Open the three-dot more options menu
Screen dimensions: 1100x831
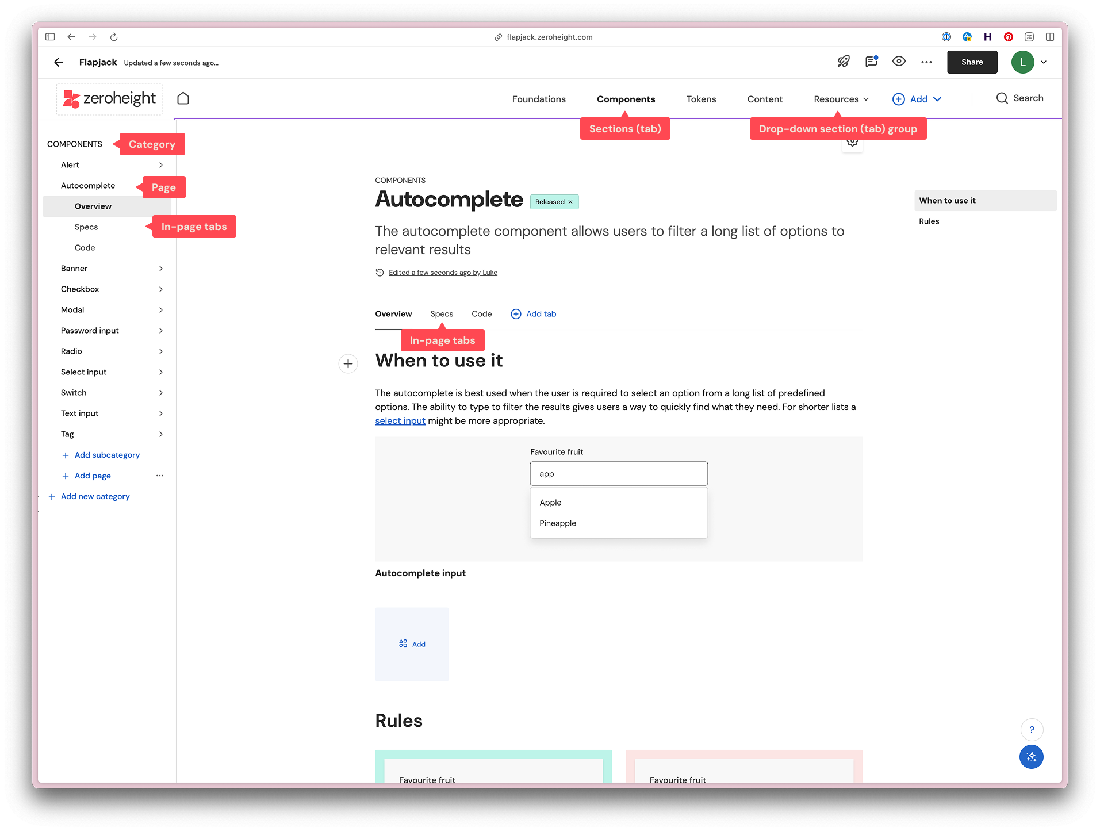pyautogui.click(x=926, y=62)
